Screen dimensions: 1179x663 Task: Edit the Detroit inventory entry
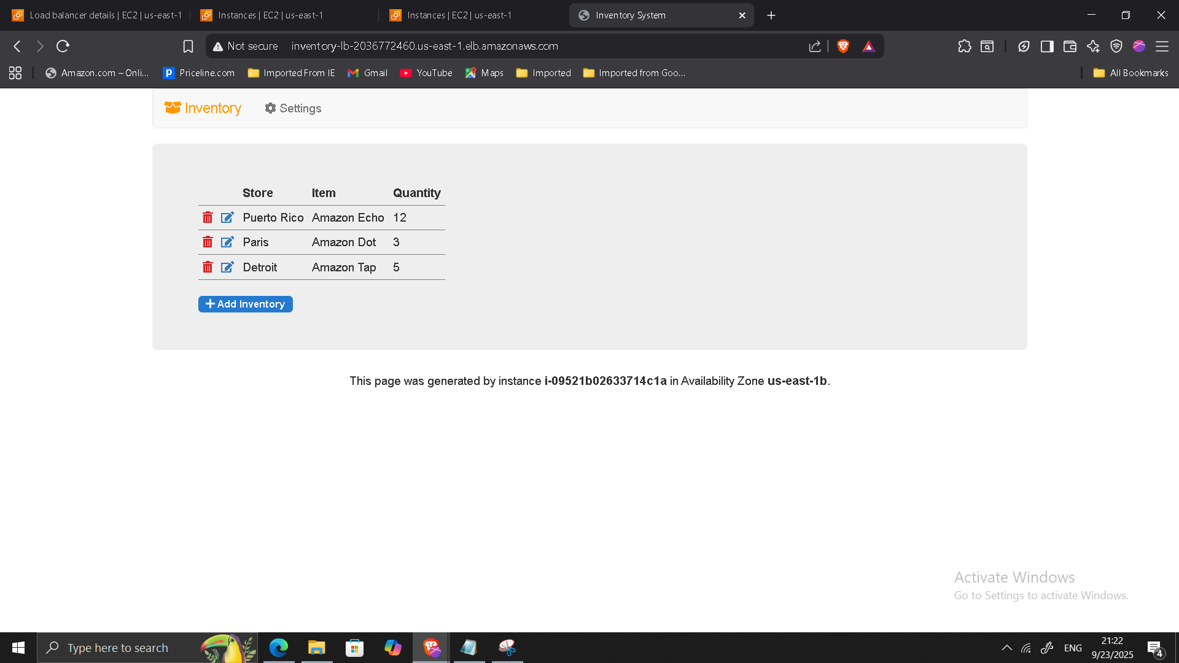[x=227, y=268]
